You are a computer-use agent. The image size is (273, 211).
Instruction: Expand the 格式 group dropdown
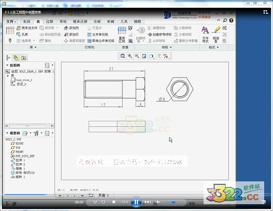coord(212,47)
